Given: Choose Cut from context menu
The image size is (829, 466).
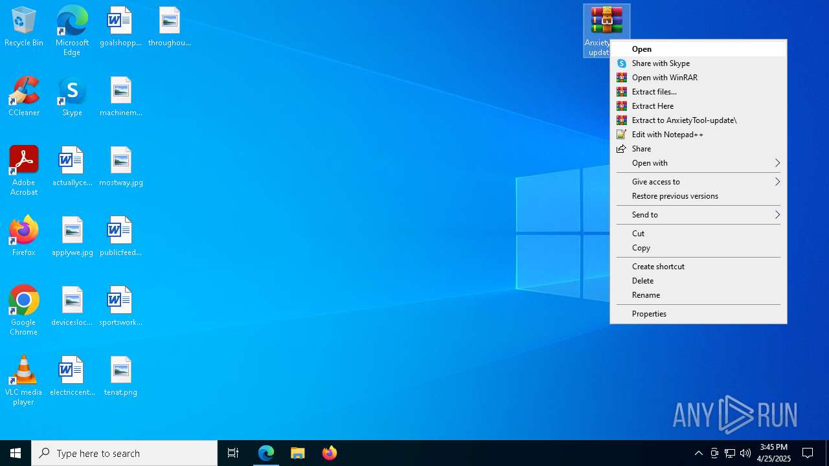Looking at the screenshot, I should [x=698, y=234].
